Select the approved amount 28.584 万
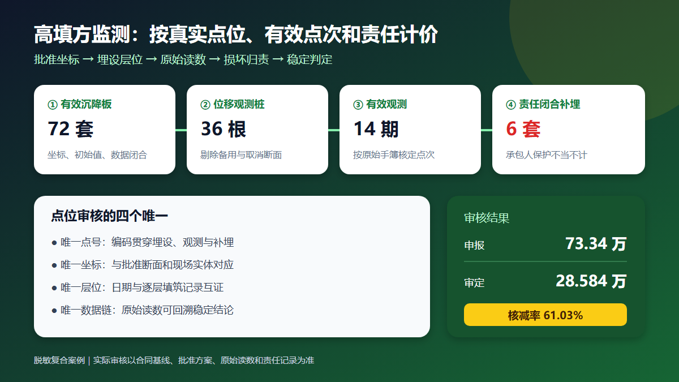 591,281
